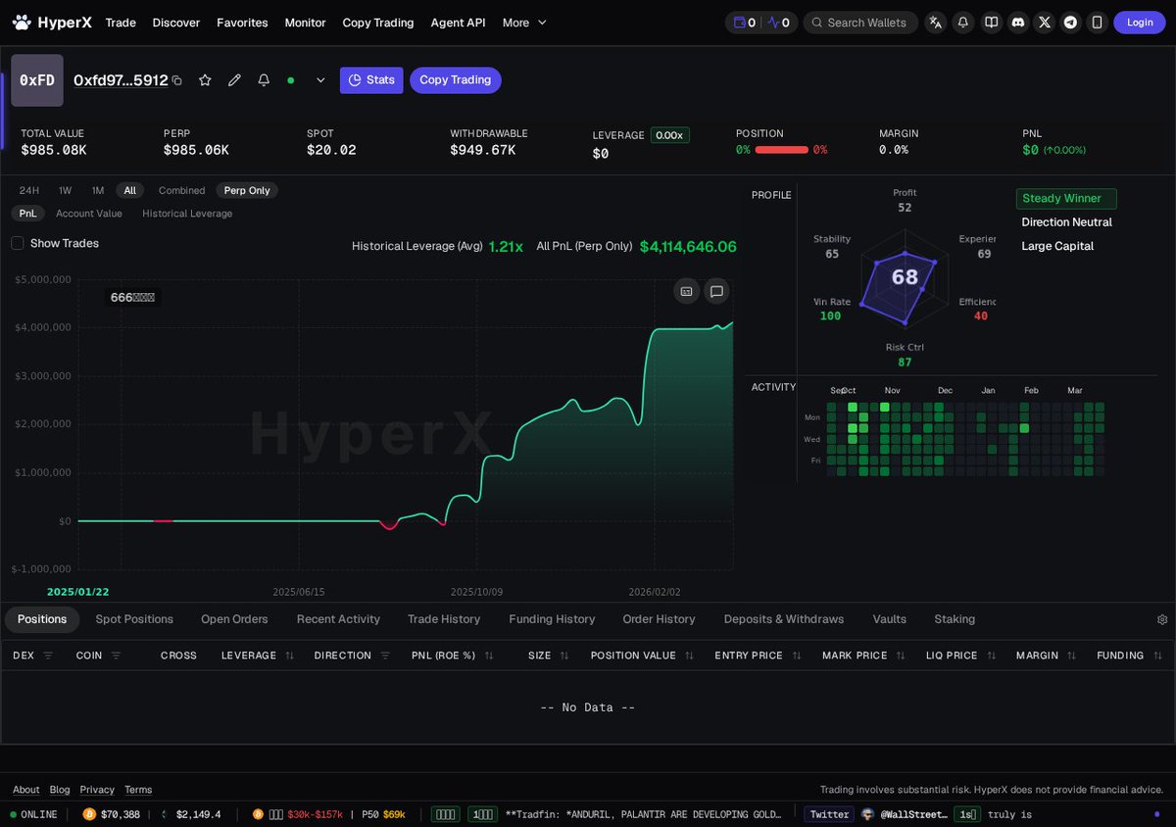Expand the chevron next to wallet status
Image resolution: width=1176 pixels, height=827 pixels.
[320, 80]
